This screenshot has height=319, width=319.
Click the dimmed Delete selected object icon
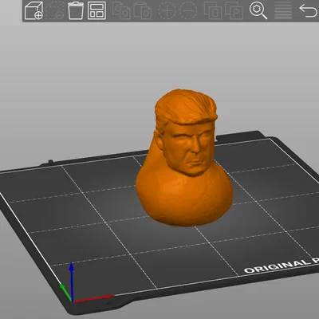pyautogui.click(x=54, y=10)
